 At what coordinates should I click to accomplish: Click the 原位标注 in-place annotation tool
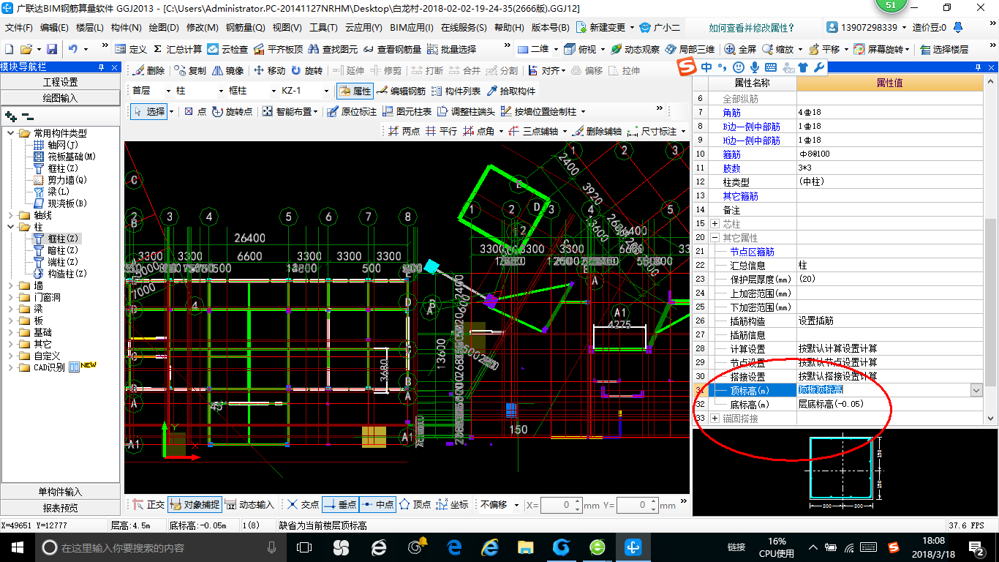click(352, 112)
